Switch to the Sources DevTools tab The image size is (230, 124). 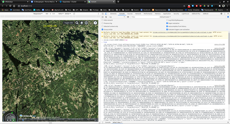pyautogui.click(x=130, y=14)
